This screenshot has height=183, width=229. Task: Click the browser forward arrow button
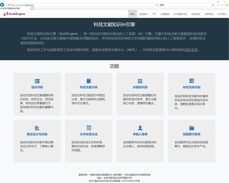coord(6,5)
